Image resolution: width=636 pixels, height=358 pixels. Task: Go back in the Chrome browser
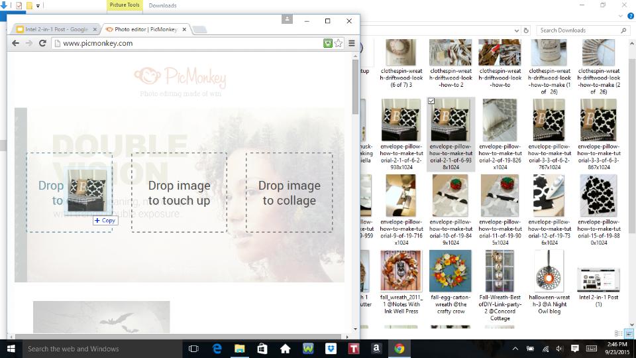15,43
